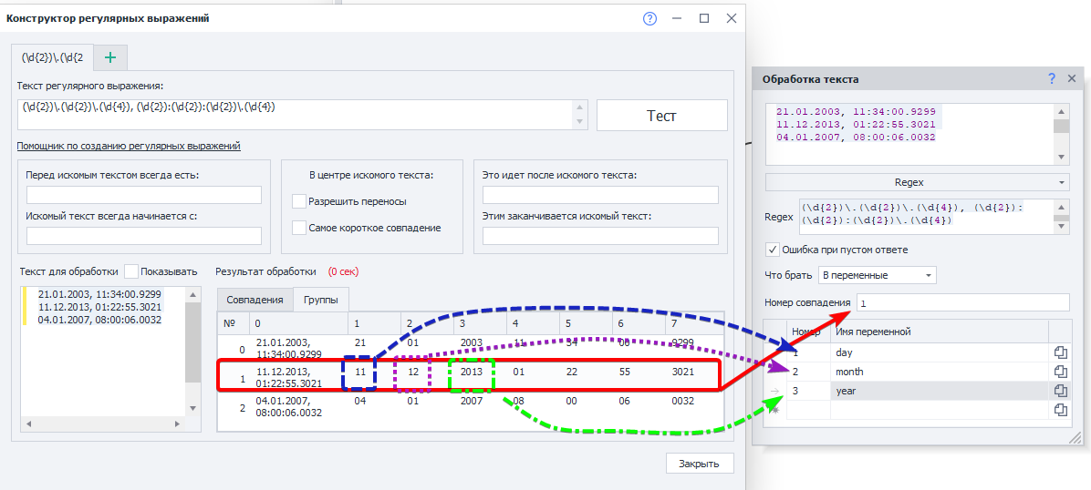
Task: Enable Разрешить переносы checkbox
Action: (299, 201)
